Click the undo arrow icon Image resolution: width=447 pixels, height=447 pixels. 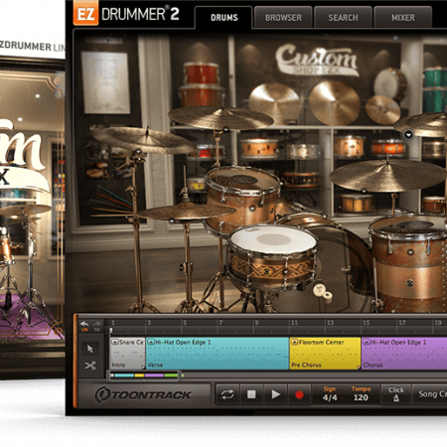coord(84,326)
